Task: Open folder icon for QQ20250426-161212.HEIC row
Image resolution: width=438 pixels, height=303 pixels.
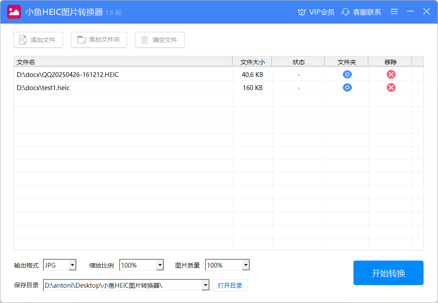Action: 347,74
